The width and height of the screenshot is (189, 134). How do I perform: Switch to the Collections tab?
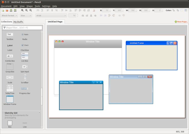click(6, 22)
